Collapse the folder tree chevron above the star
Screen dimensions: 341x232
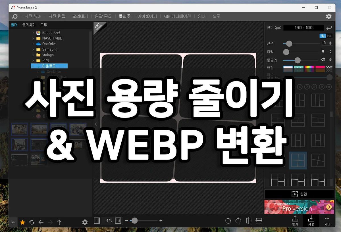click(13, 222)
